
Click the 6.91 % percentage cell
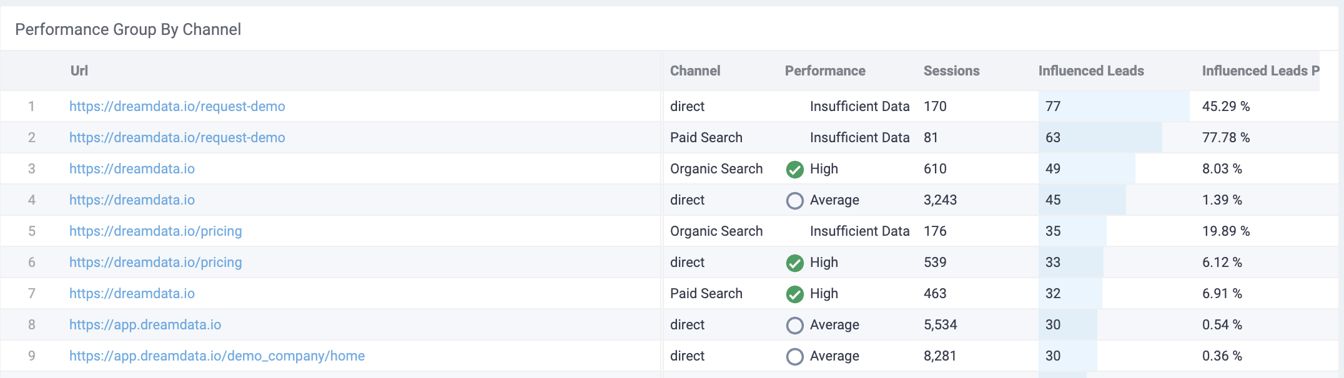1222,293
